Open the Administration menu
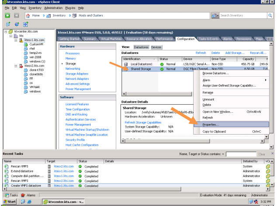This screenshot has height=206, width=277. pos(53,8)
